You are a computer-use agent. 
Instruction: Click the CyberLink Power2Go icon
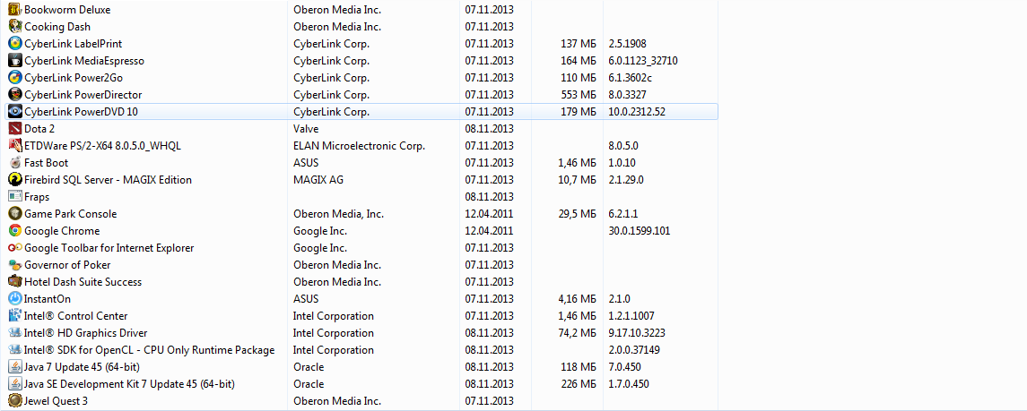point(14,78)
